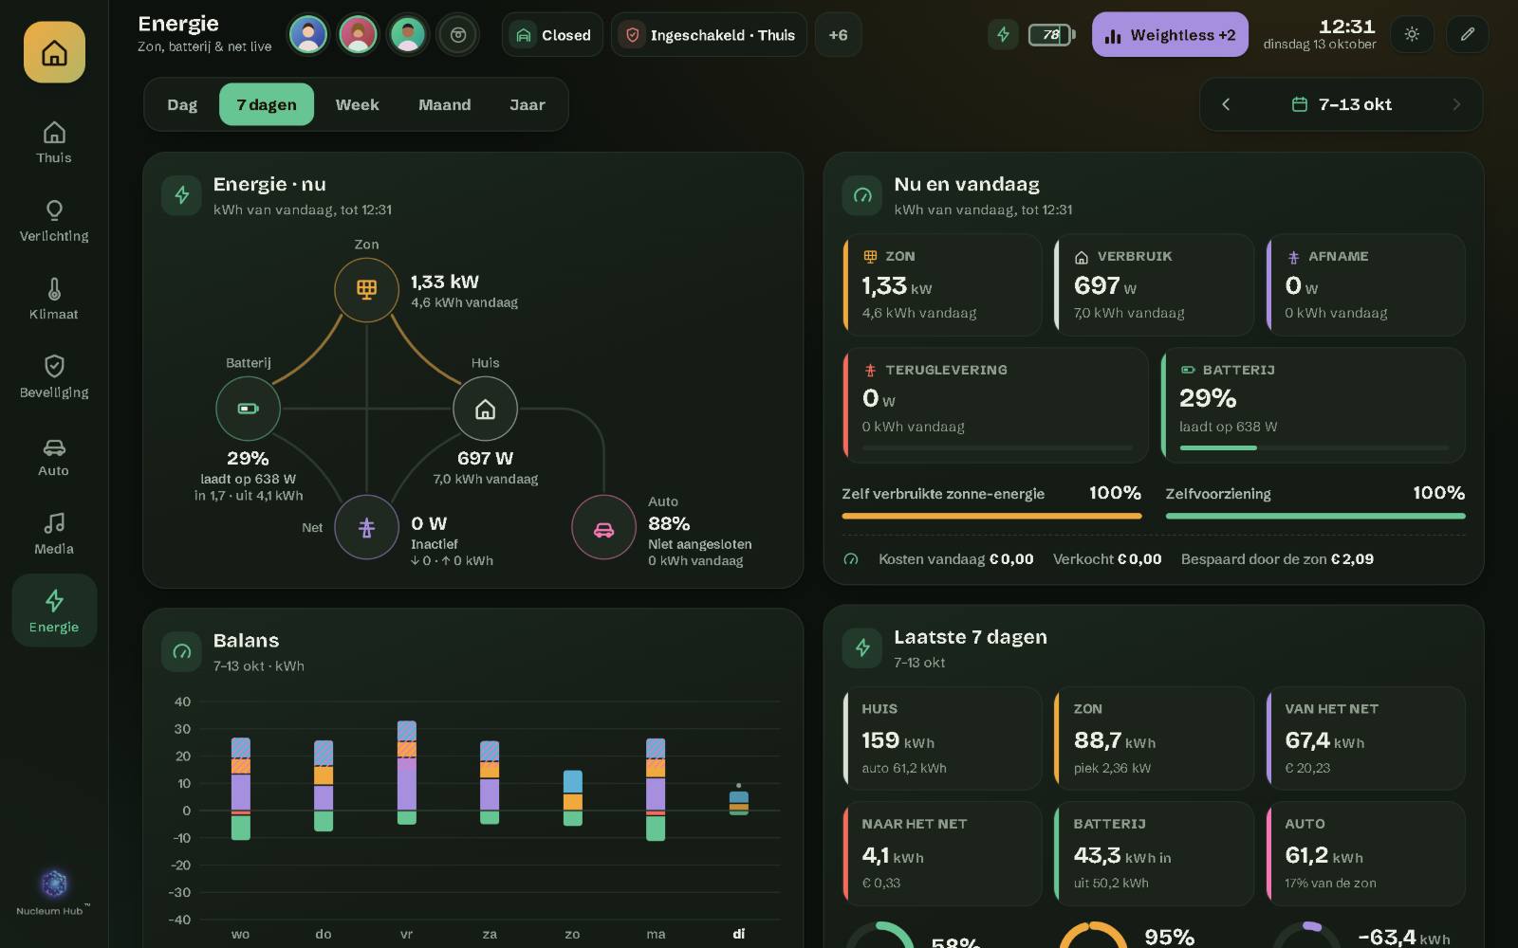
Task: Open the VAN HET NET 67,4 kWh card
Action: [x=1366, y=738]
